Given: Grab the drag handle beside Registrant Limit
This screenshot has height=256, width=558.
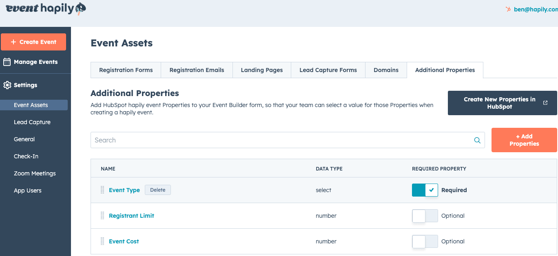Looking at the screenshot, I should coord(102,216).
